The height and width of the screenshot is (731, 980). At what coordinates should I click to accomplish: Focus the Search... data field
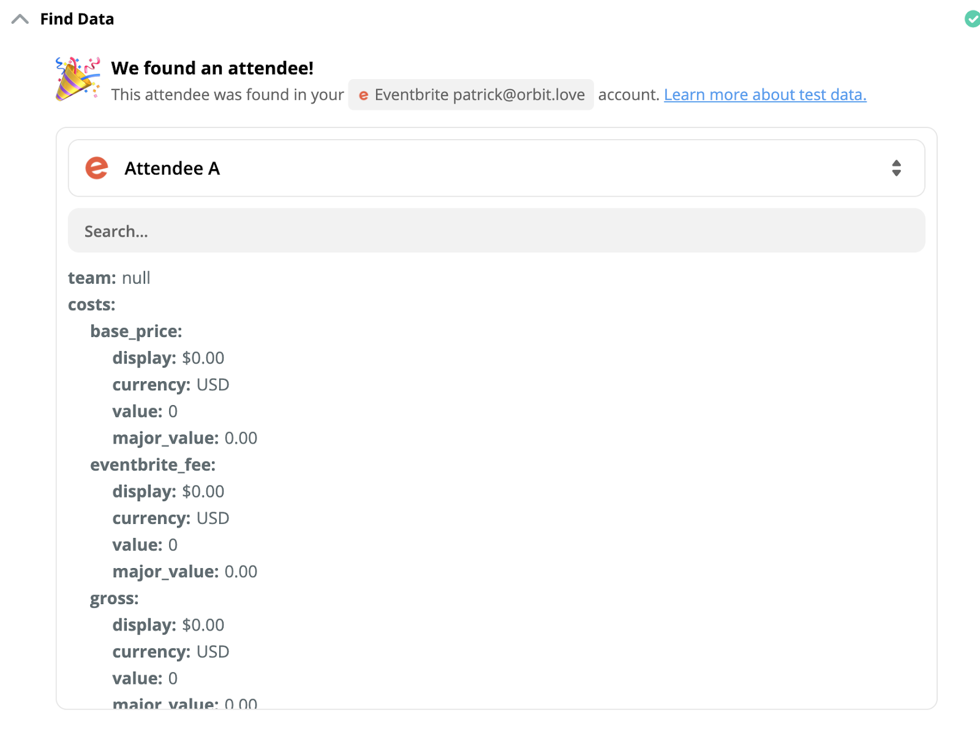pyautogui.click(x=496, y=230)
